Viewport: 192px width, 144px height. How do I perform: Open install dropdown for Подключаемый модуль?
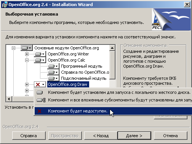(x=53, y=78)
